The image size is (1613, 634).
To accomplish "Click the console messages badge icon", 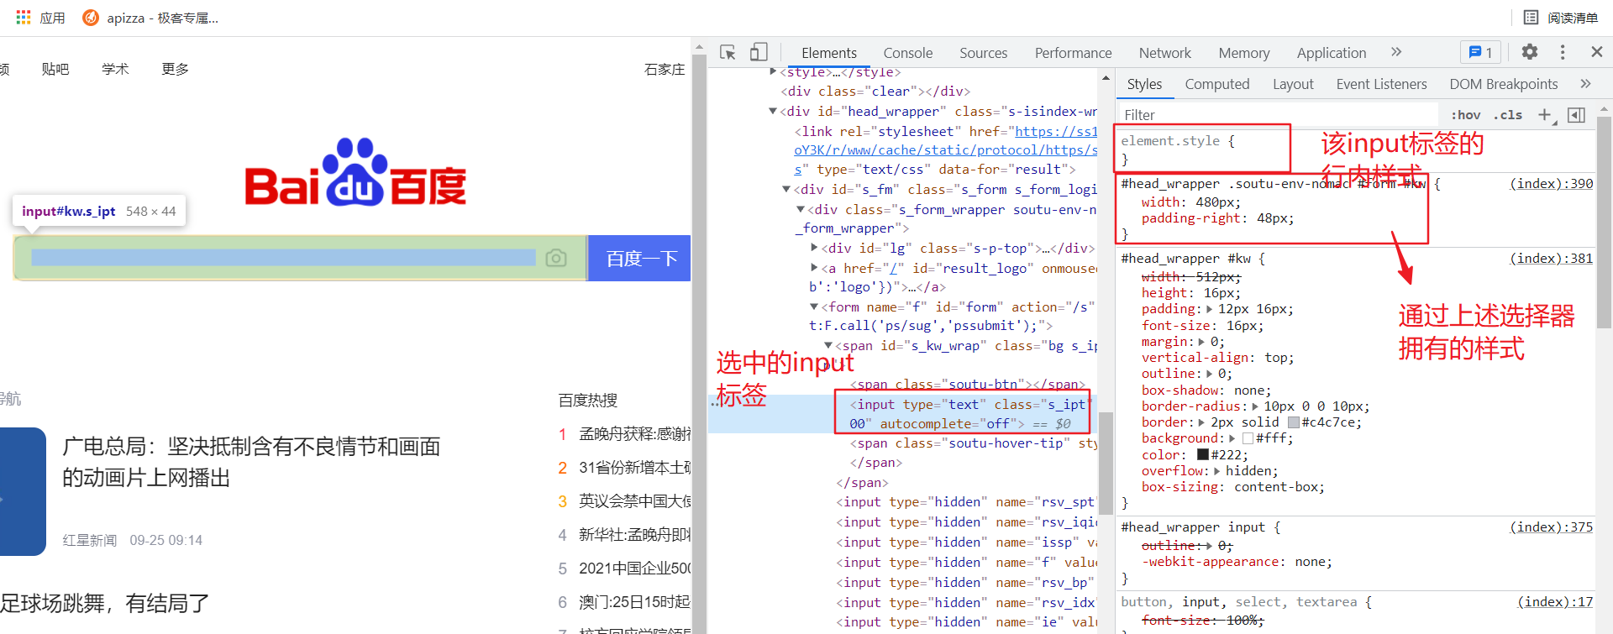I will tap(1480, 52).
